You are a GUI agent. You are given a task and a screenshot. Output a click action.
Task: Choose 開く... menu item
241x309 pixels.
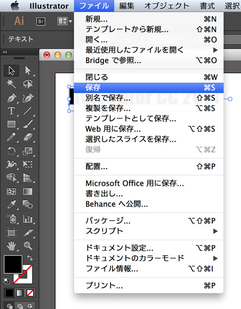pyautogui.click(x=149, y=40)
